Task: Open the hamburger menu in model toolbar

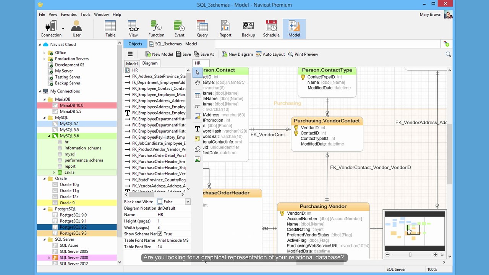Action: point(130,54)
